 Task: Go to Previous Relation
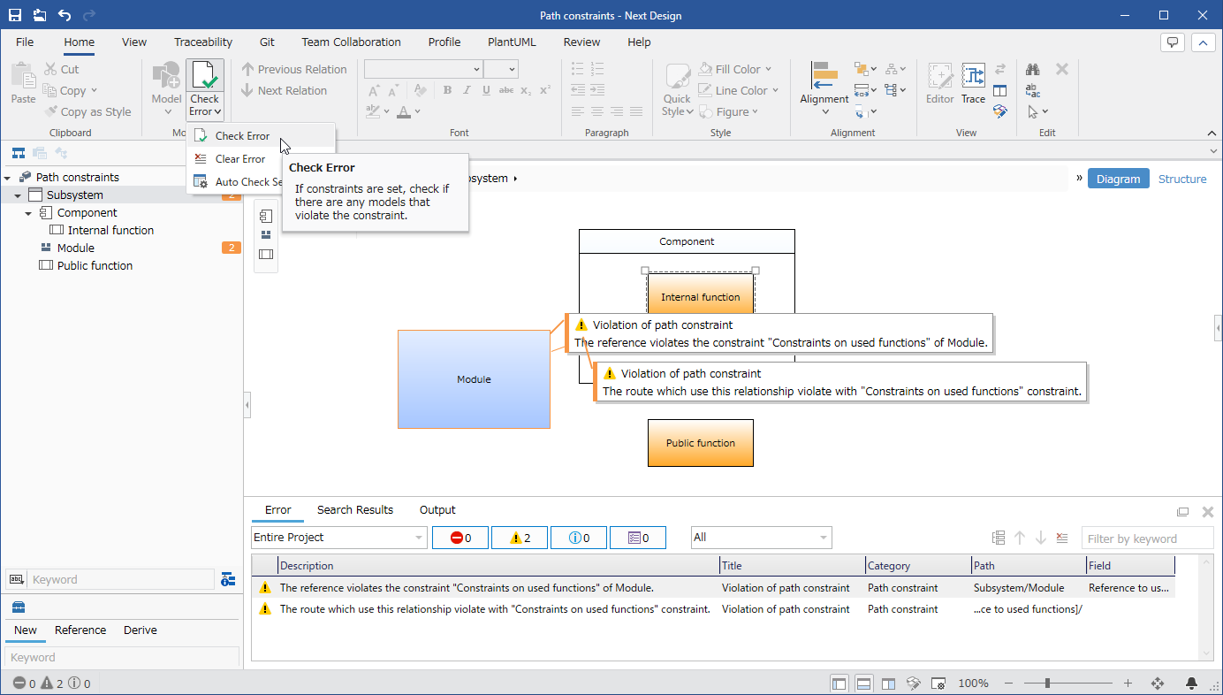click(x=294, y=69)
